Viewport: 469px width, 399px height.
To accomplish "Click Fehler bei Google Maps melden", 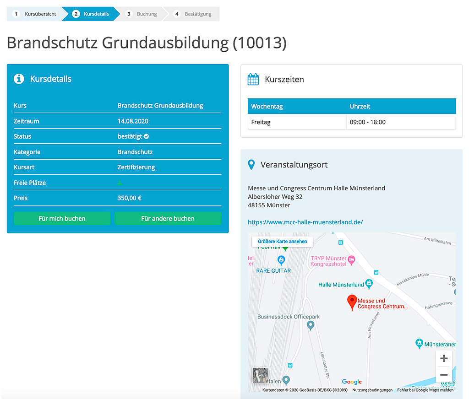I will coord(425,390).
